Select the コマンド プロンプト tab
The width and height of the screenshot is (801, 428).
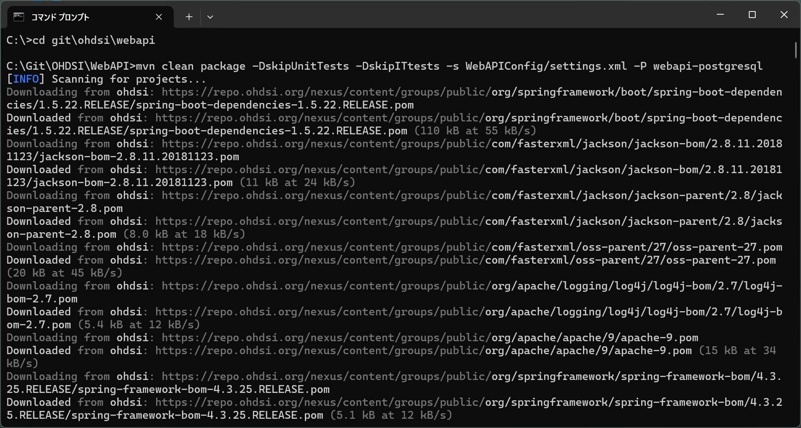(91, 17)
